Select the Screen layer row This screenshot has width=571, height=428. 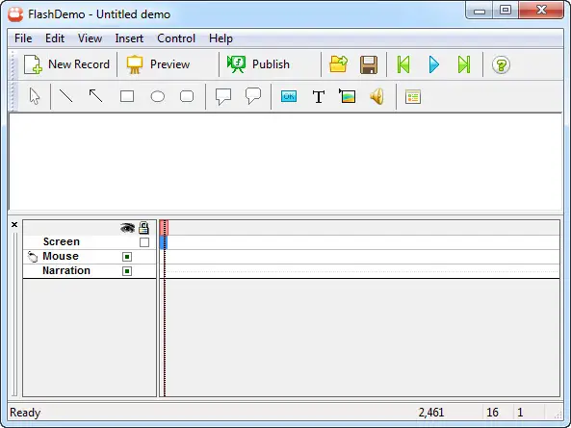90,242
